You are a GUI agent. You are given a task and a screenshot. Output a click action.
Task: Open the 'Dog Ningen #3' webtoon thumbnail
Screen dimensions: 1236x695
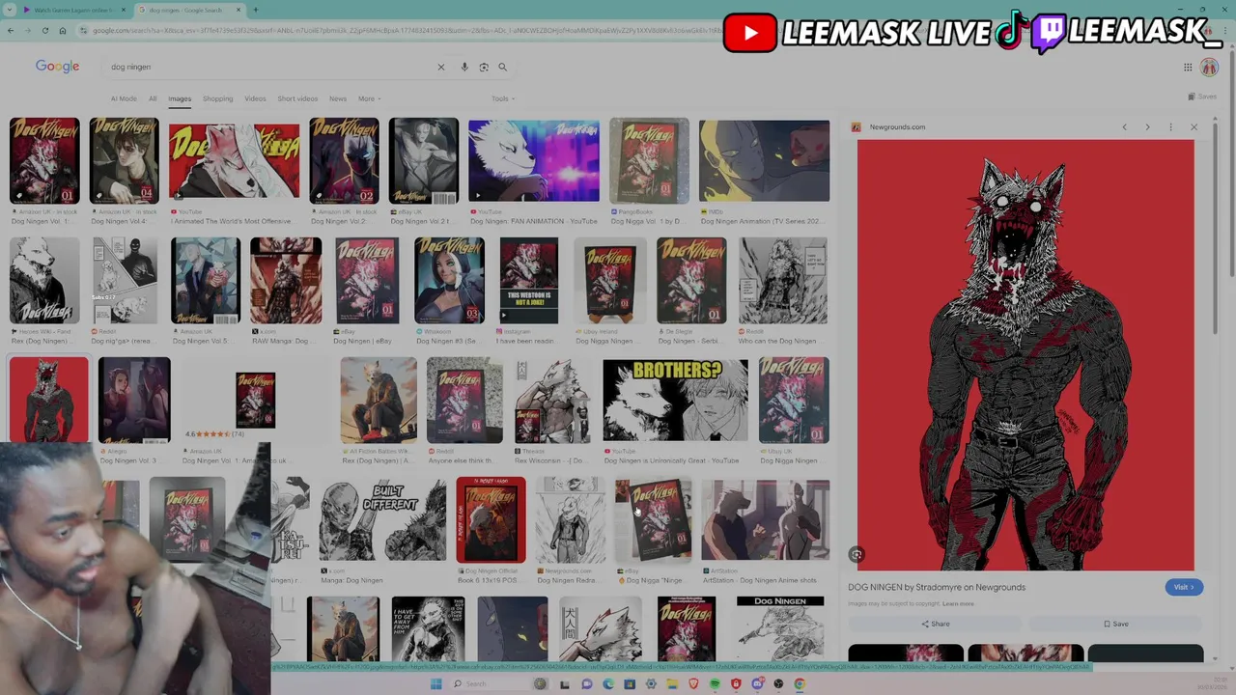(449, 281)
